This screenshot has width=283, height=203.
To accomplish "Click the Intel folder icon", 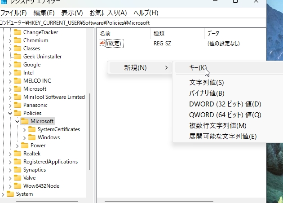I will [18, 73].
